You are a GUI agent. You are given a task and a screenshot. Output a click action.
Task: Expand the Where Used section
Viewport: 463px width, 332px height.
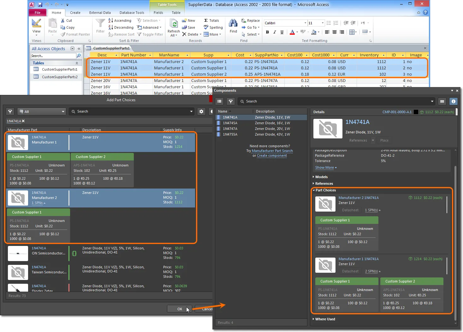click(324, 319)
